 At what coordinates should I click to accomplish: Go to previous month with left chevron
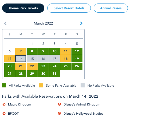point(5,23)
